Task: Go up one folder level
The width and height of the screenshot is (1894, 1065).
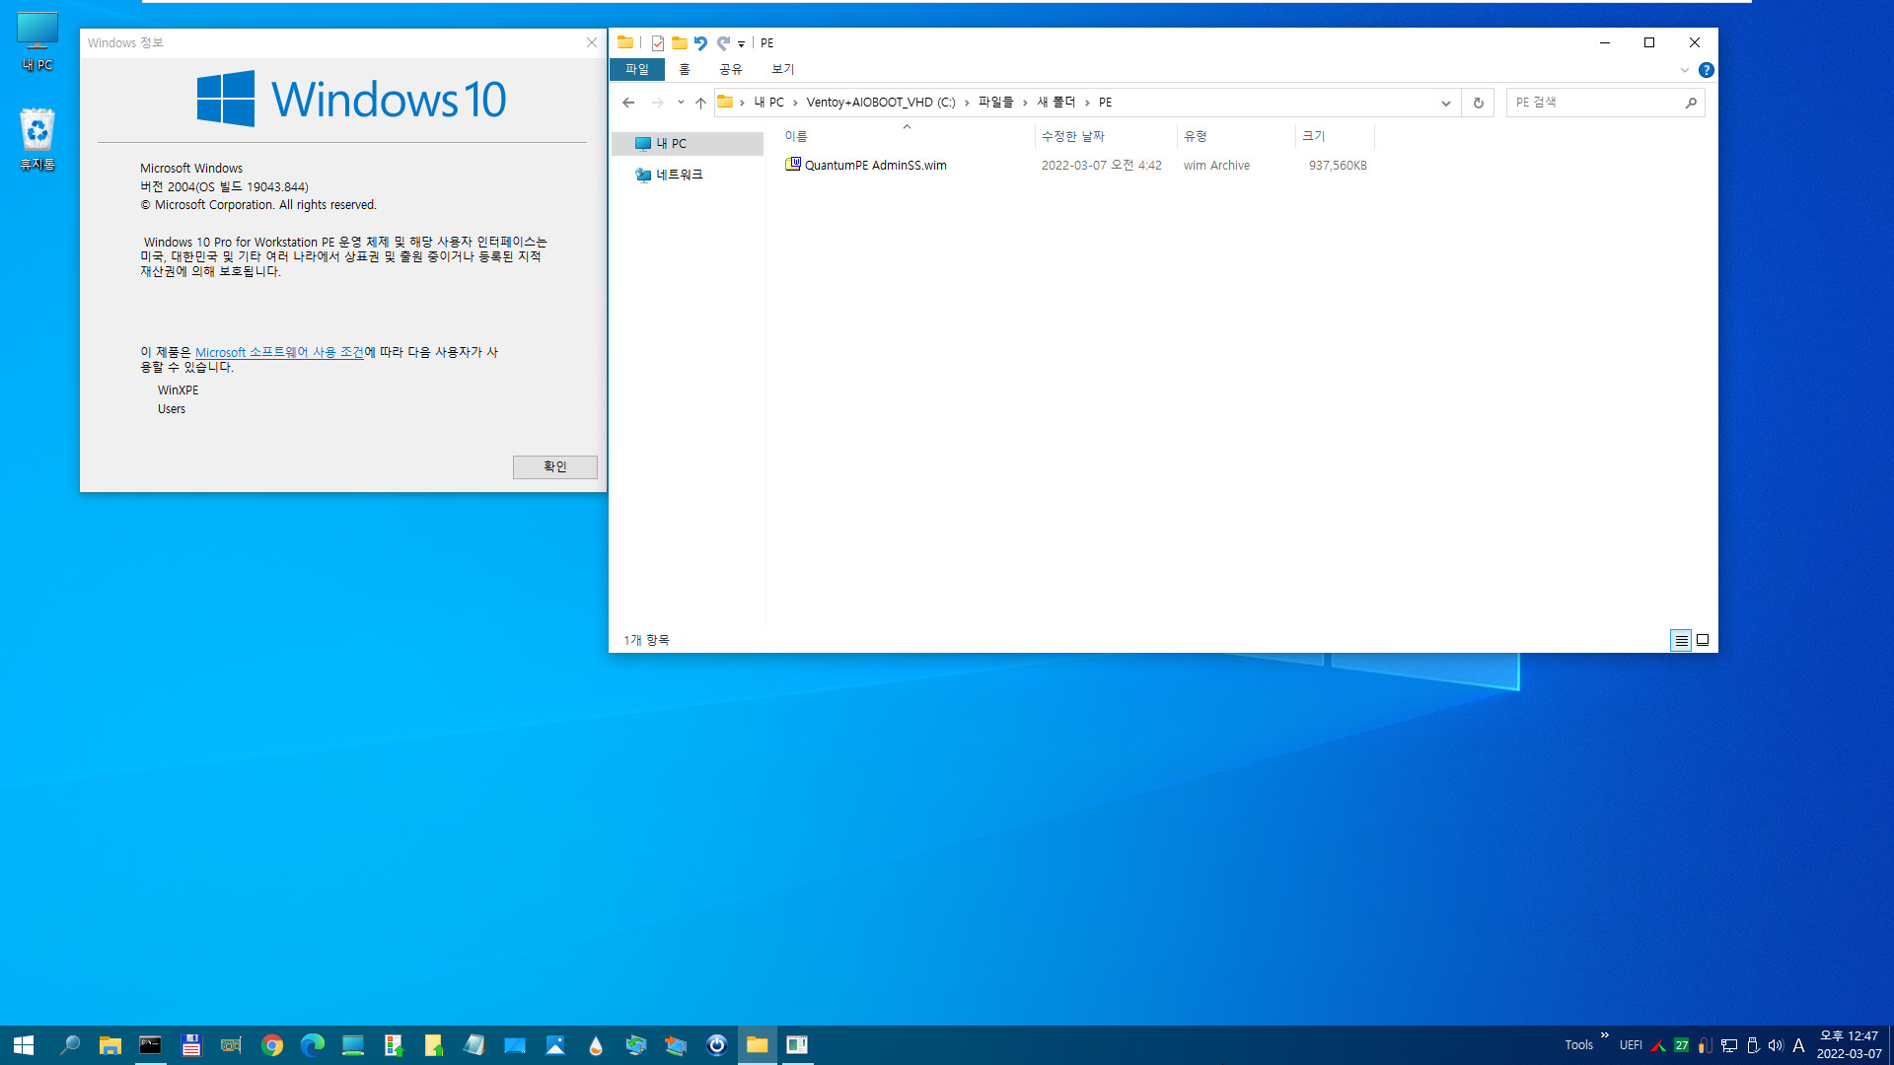Action: point(700,103)
